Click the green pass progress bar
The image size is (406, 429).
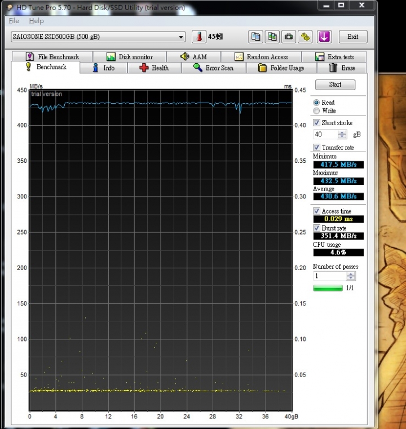328,288
